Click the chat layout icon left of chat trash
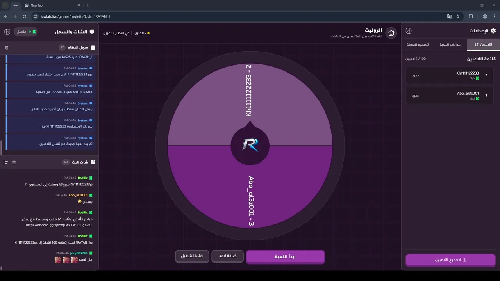 point(6,162)
